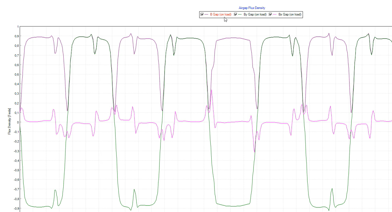Click the 1 tick on the Y axis
The height and width of the screenshot is (212, 392).
point(18,27)
